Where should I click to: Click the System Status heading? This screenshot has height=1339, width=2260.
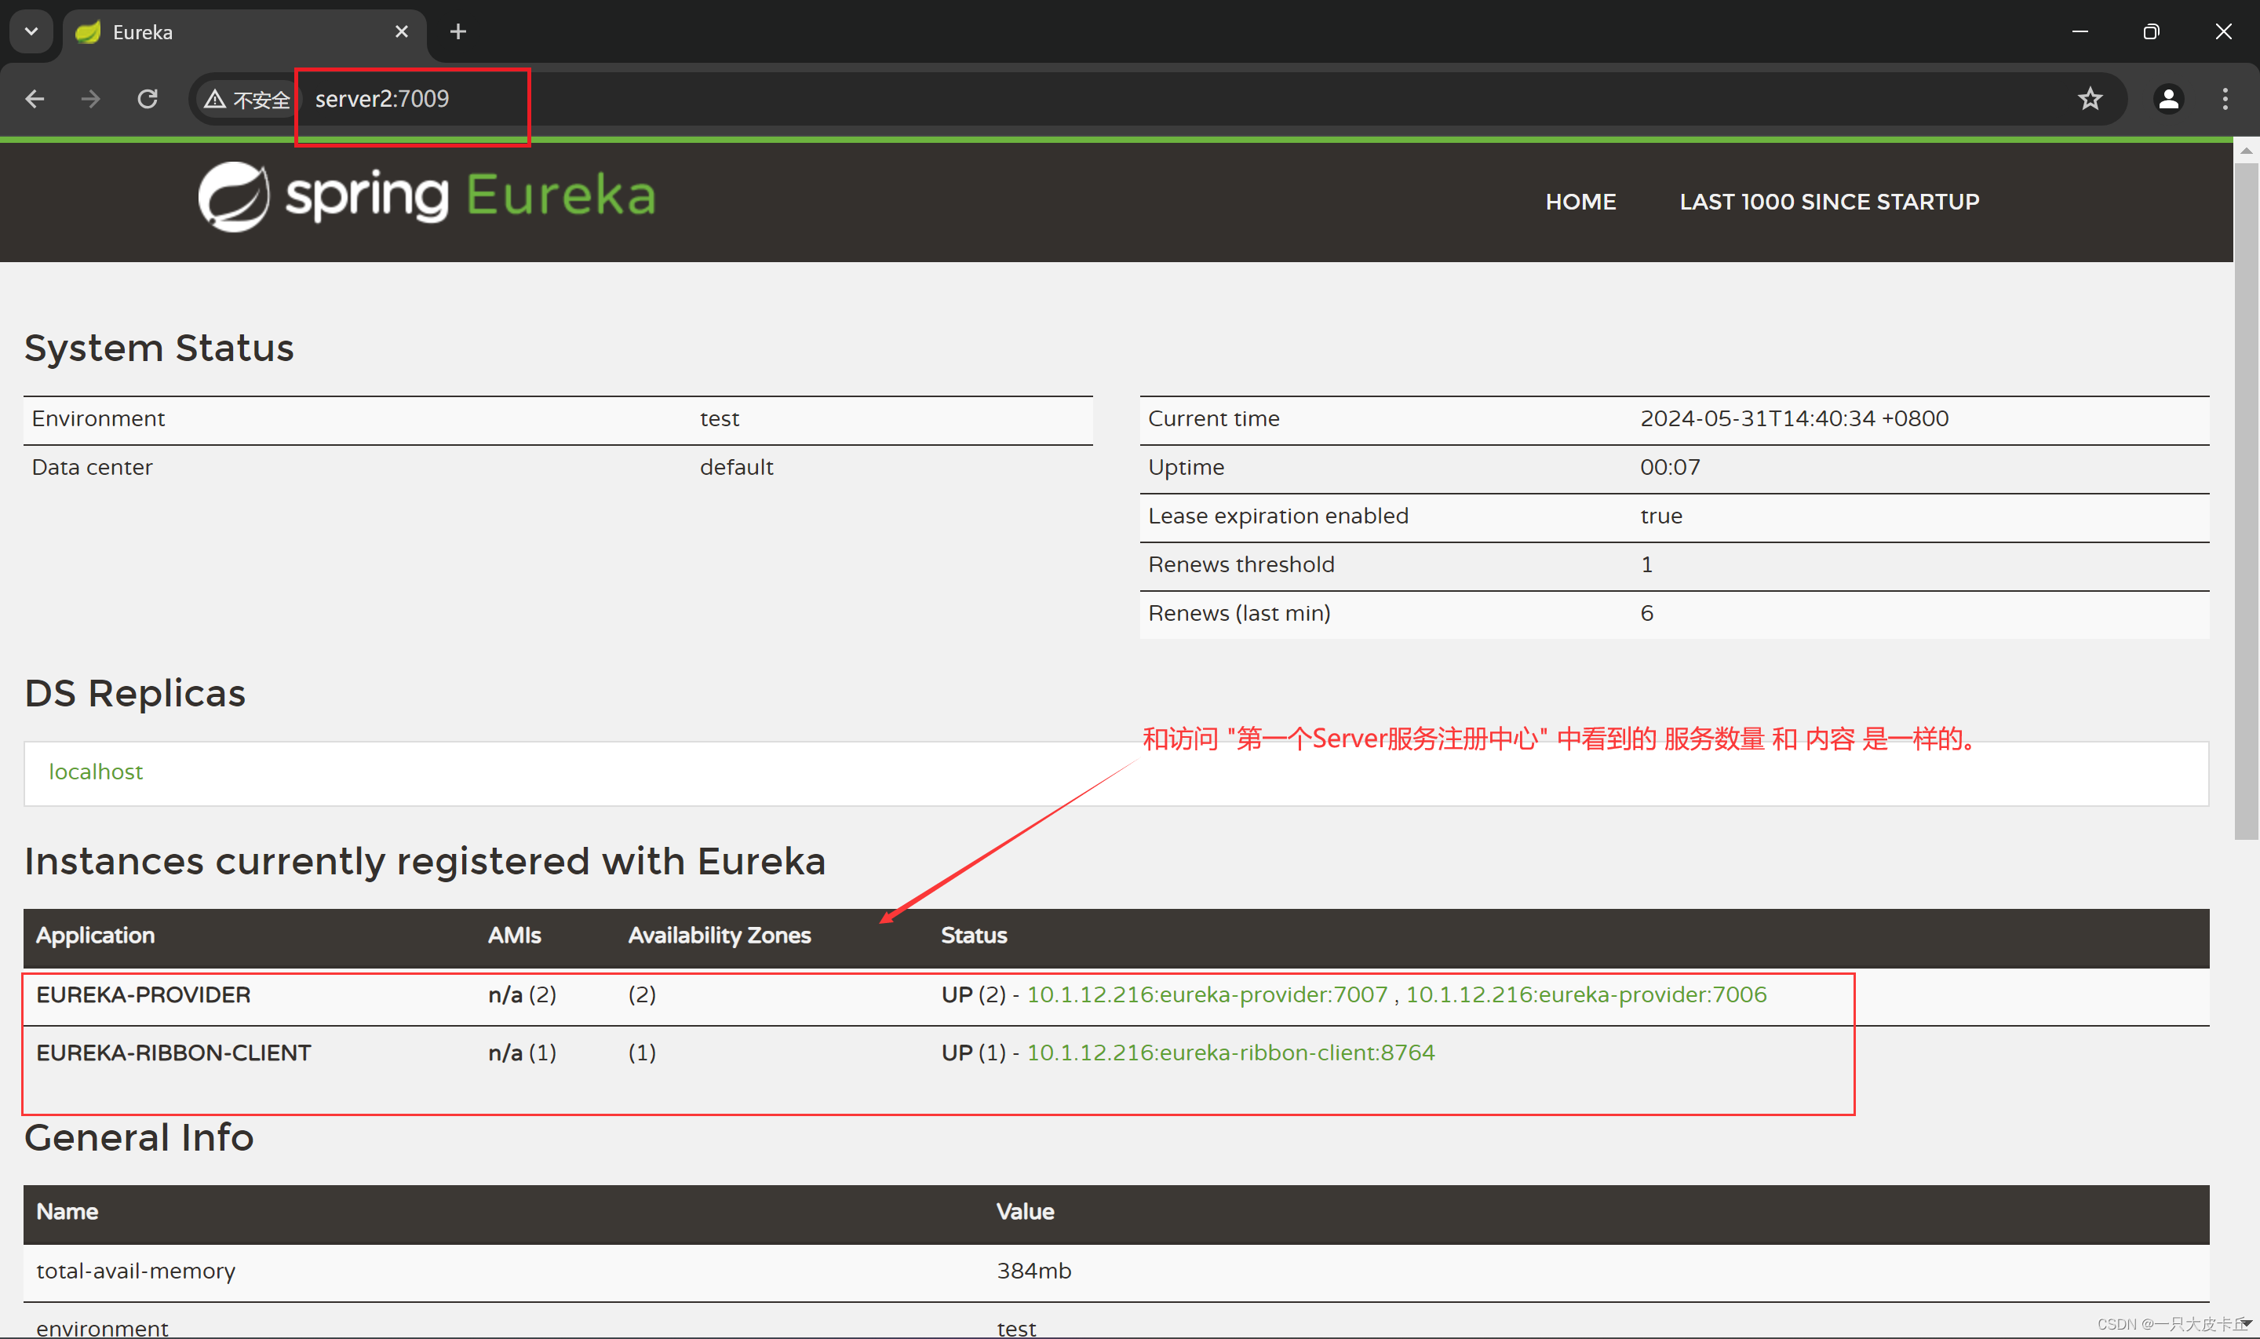click(x=159, y=348)
